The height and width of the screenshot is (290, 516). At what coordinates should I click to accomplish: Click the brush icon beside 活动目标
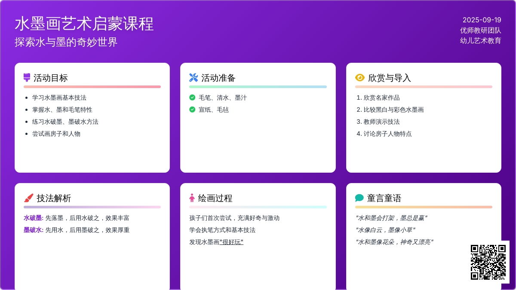(27, 78)
